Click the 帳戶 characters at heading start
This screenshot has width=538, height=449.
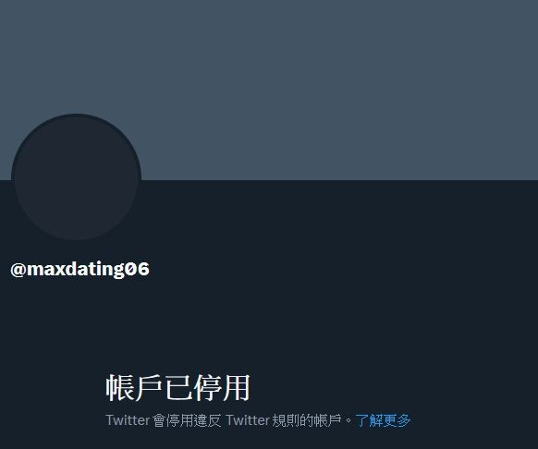coord(134,388)
